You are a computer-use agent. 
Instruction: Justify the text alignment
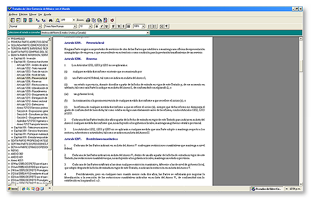[128, 26]
